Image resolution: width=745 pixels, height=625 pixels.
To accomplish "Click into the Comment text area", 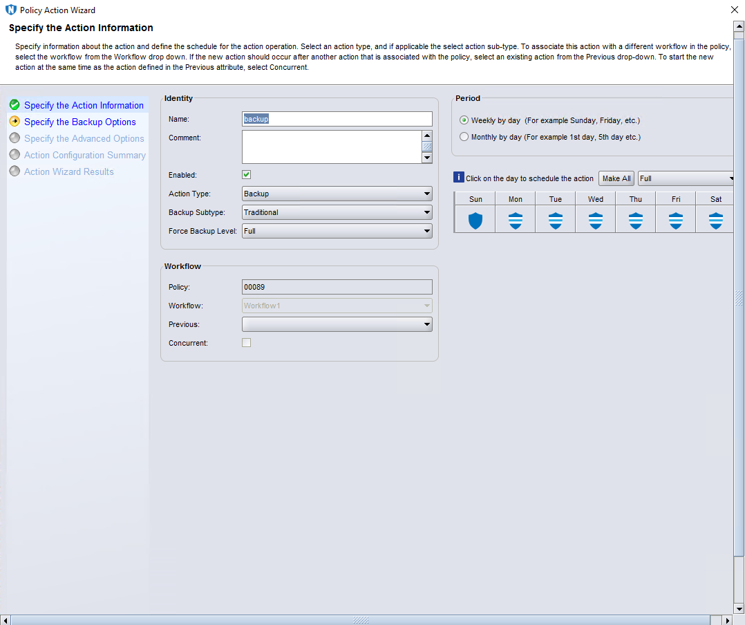I will pyautogui.click(x=331, y=147).
